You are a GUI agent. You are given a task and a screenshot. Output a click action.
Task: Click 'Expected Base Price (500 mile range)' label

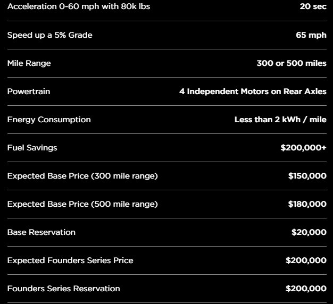[82, 204]
